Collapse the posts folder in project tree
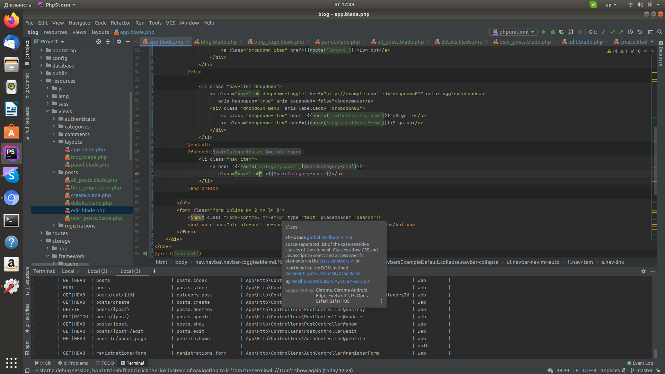 (x=54, y=172)
